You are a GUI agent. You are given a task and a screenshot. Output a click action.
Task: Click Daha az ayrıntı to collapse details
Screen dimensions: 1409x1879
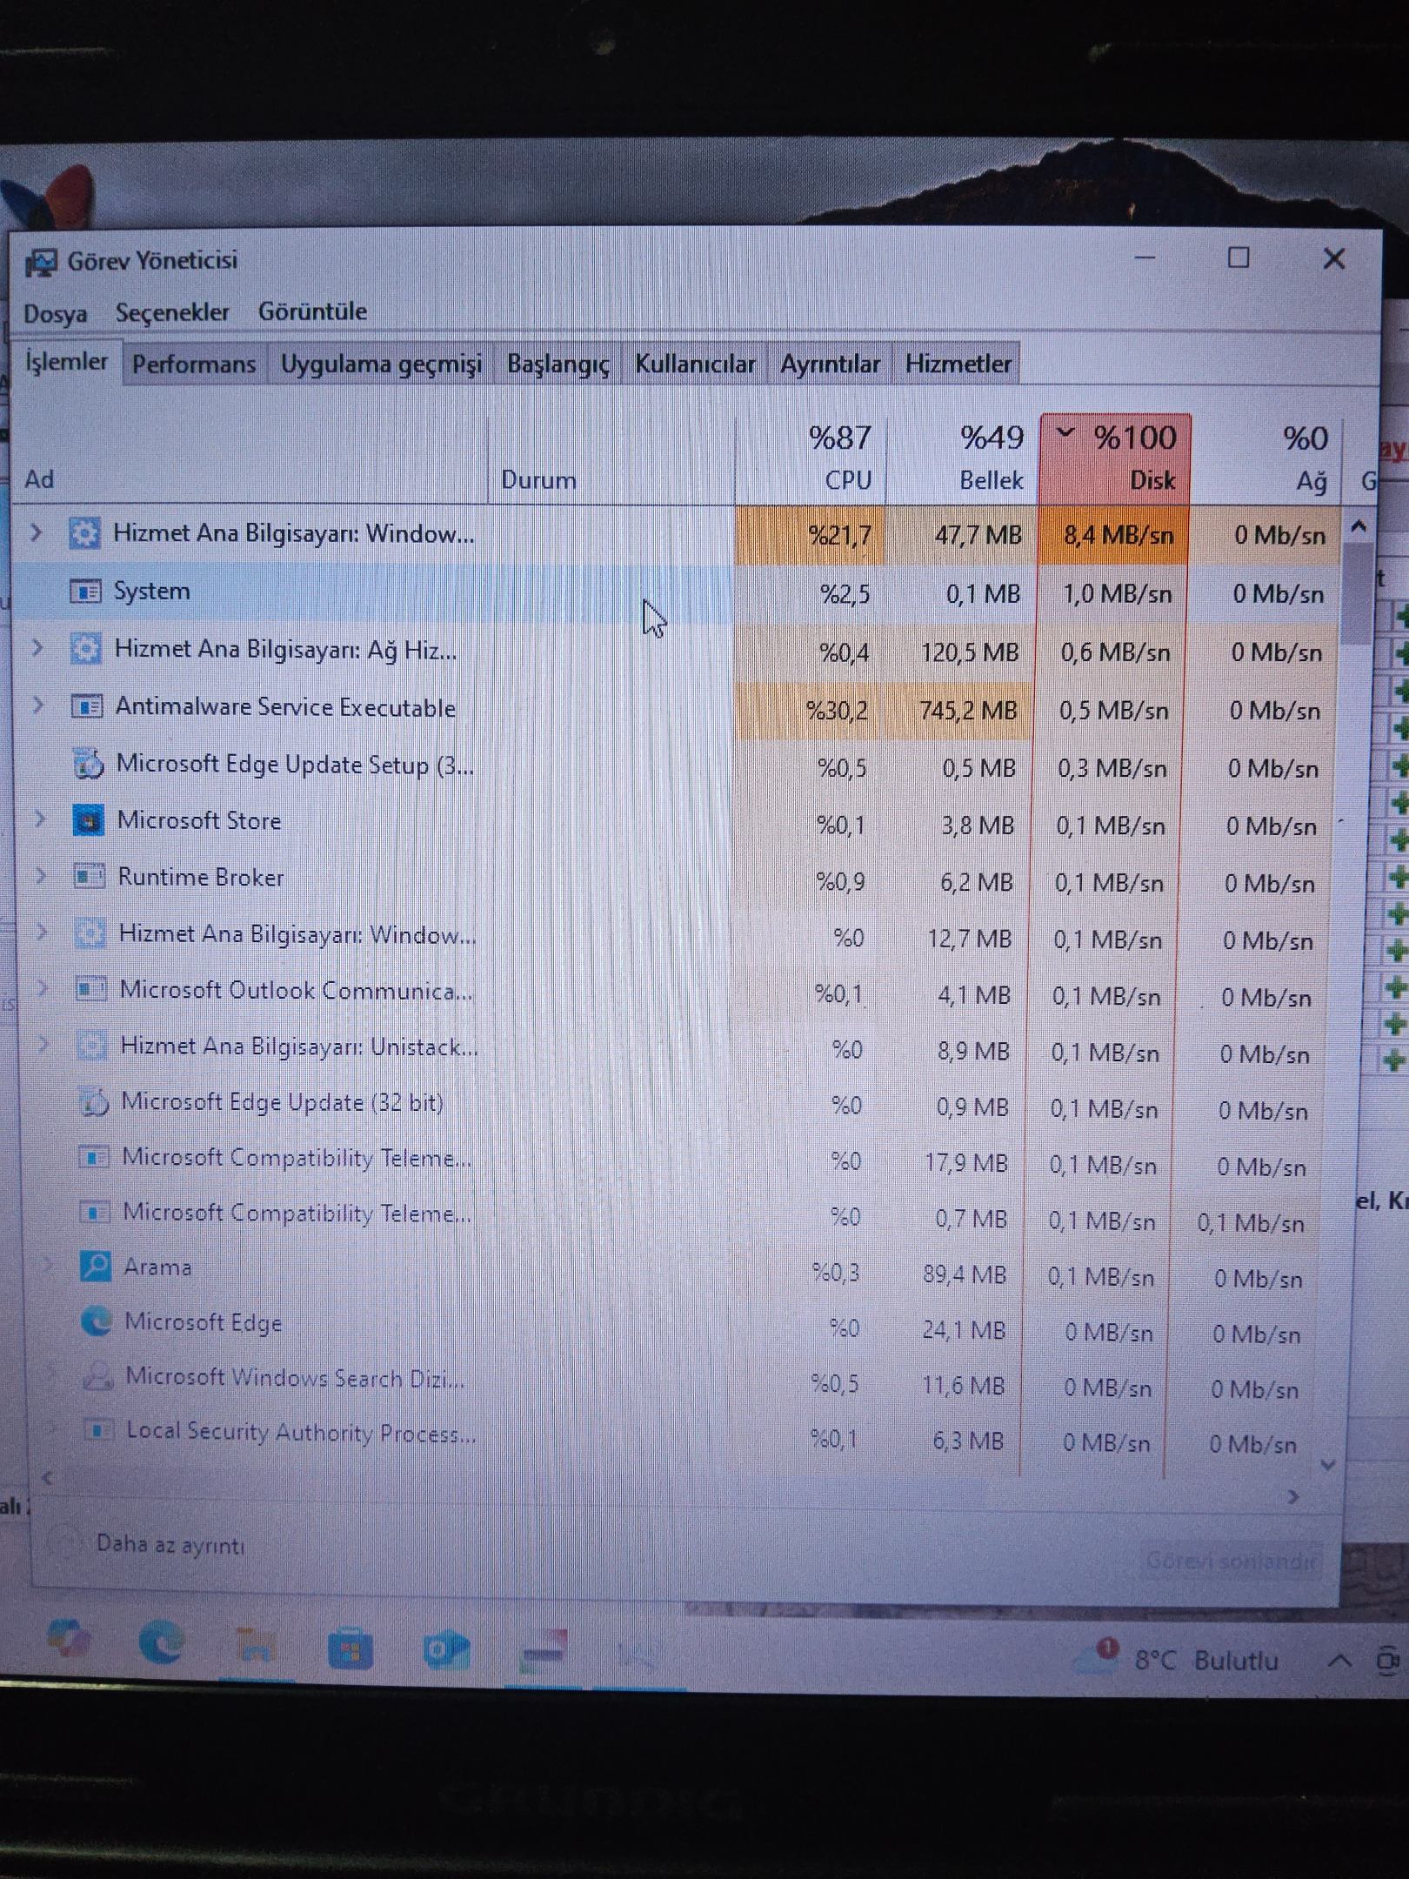pyautogui.click(x=170, y=1544)
